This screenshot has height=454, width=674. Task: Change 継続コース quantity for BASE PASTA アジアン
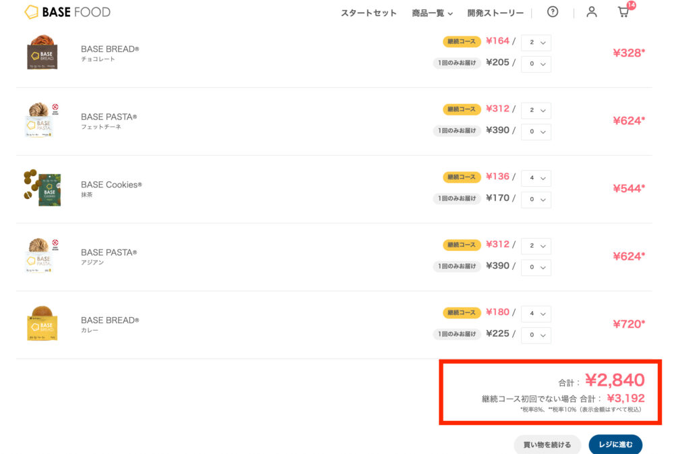536,246
